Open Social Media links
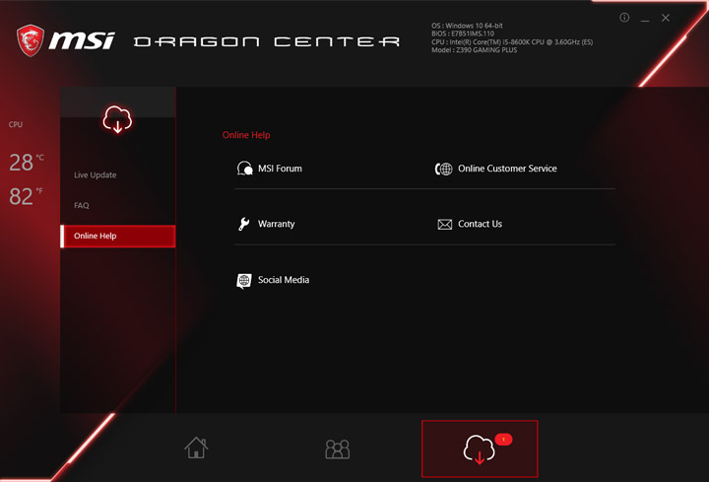Viewport: 709px width, 482px height. pos(284,280)
